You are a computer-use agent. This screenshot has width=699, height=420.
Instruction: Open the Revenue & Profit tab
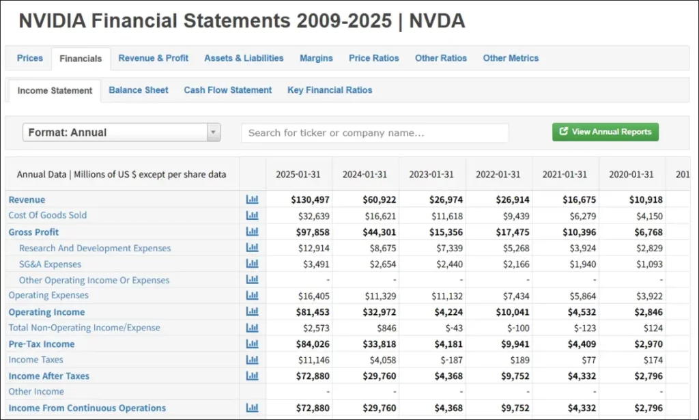[154, 58]
